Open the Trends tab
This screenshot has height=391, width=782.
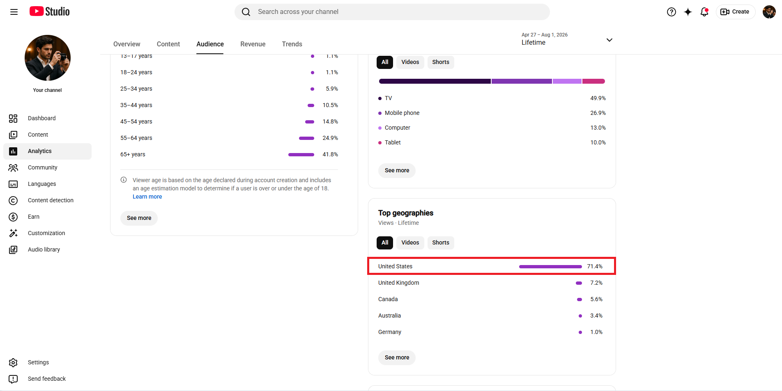292,44
